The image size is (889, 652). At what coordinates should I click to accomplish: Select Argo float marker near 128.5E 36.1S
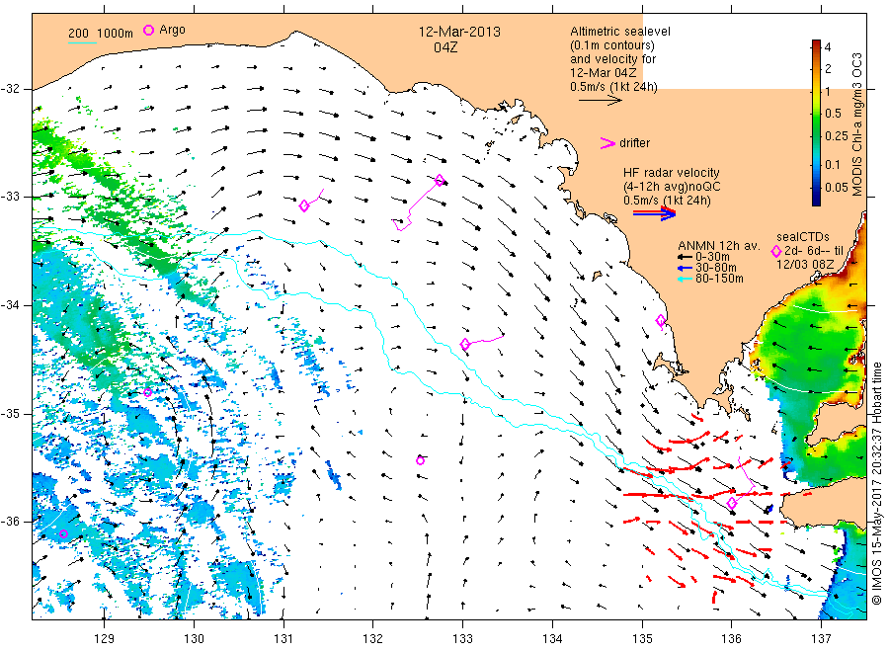click(63, 533)
